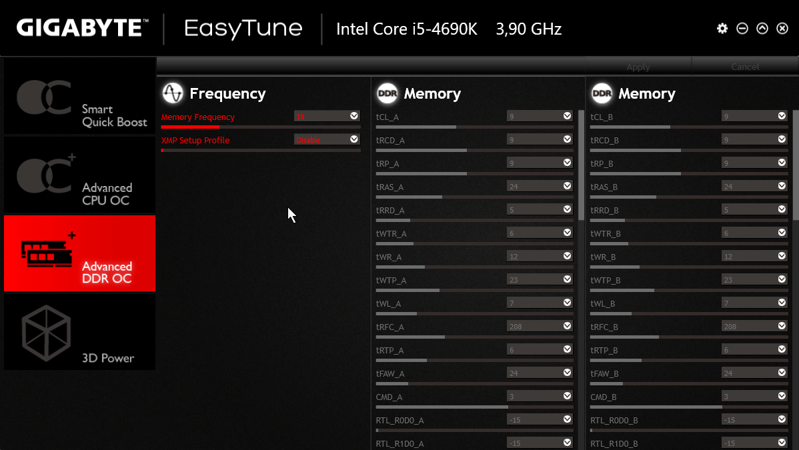Click the XMP Setup Profile label
Screen dimensions: 799x450
(195, 140)
